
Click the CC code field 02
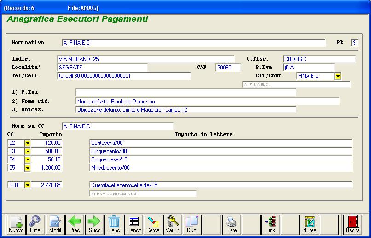click(x=16, y=143)
